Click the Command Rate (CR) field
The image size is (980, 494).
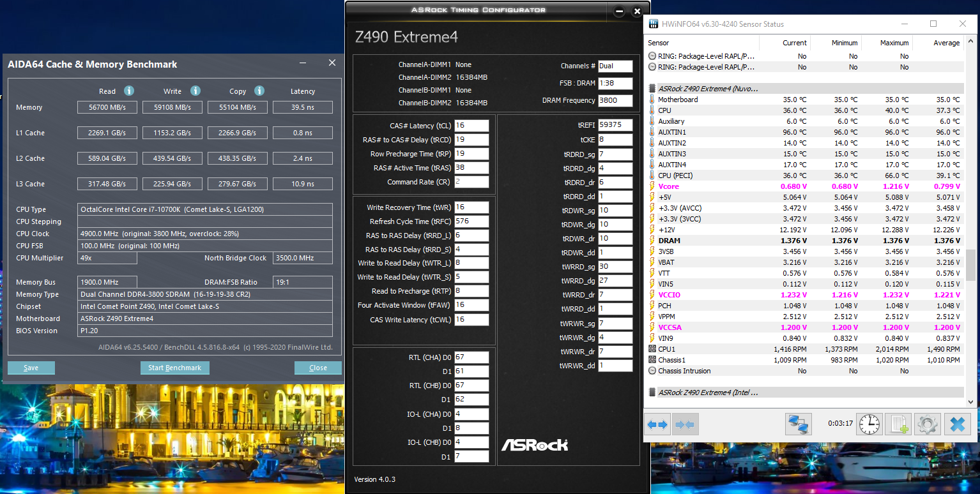[471, 182]
